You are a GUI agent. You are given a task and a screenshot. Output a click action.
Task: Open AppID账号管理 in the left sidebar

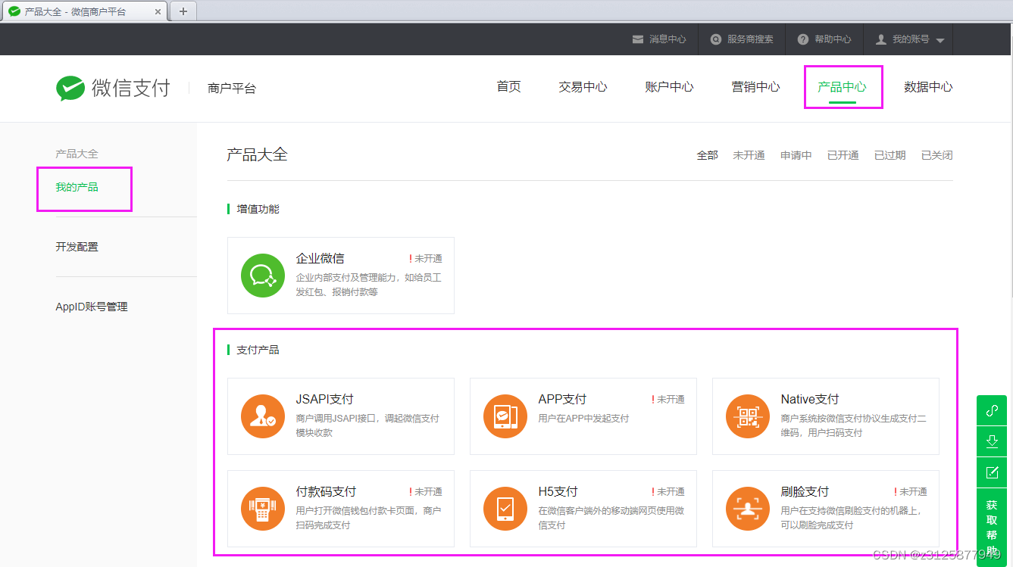[92, 307]
